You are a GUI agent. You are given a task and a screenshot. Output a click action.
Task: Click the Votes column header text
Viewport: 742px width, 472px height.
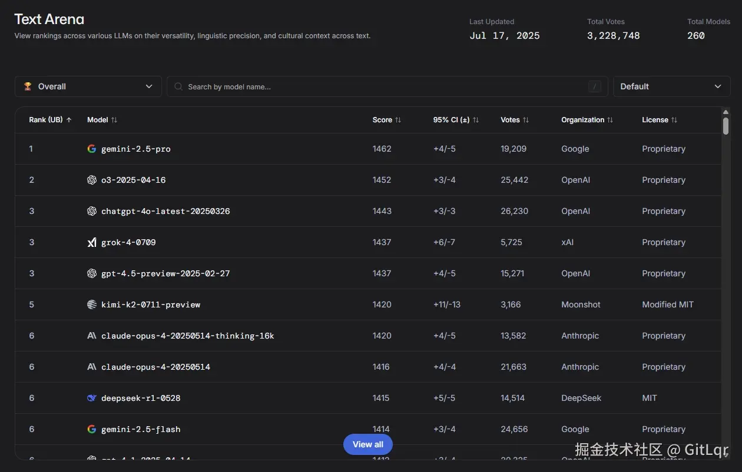(x=510, y=120)
